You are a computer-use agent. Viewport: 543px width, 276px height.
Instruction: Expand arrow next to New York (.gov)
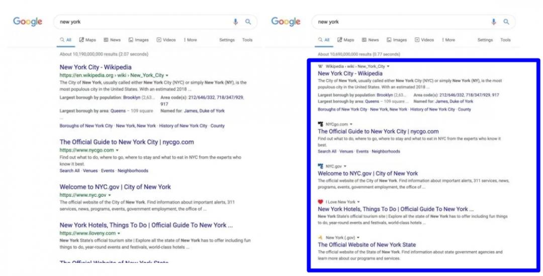tap(358, 238)
